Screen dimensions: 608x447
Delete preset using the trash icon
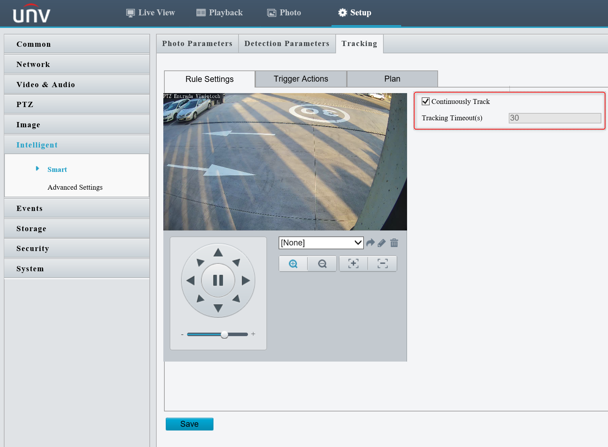coord(394,243)
